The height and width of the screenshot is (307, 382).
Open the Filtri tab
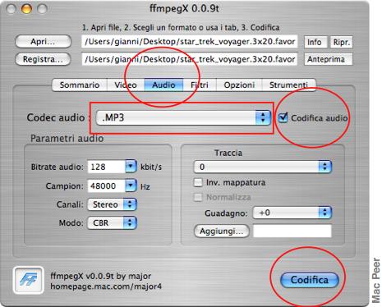[200, 85]
